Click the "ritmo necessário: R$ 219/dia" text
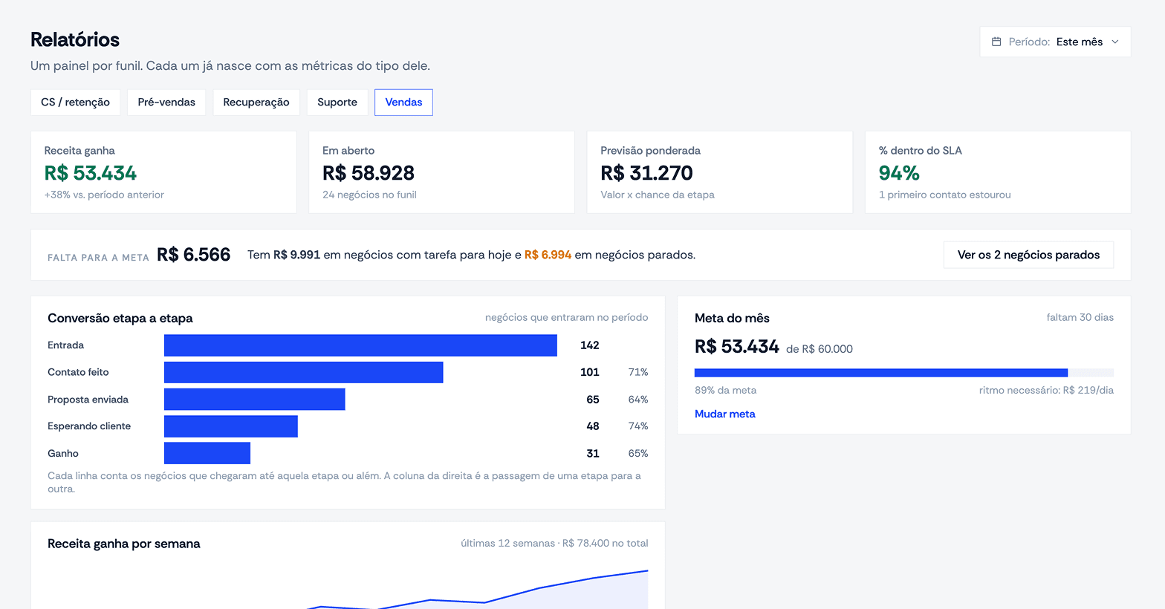Screen dimensions: 1165x609 (x=1046, y=390)
